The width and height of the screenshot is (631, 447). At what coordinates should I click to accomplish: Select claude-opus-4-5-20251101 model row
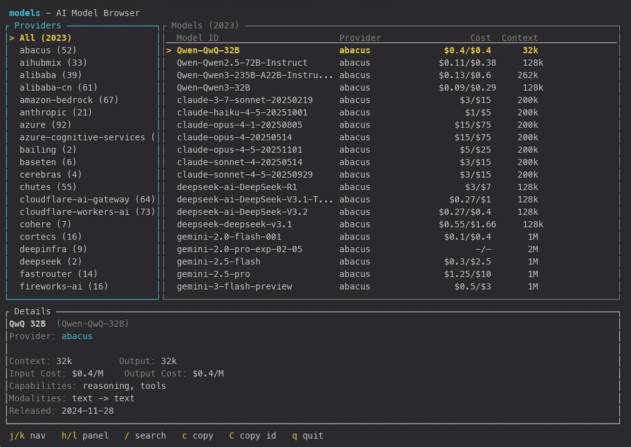coord(239,149)
